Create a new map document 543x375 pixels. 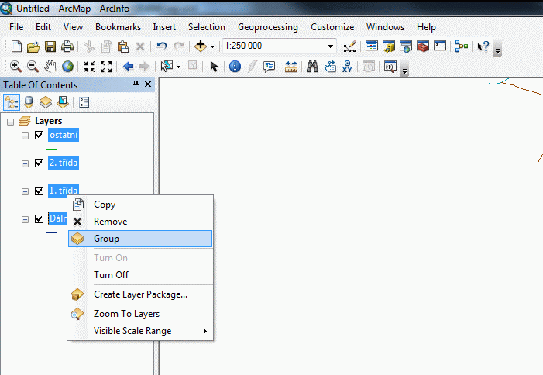pos(16,46)
